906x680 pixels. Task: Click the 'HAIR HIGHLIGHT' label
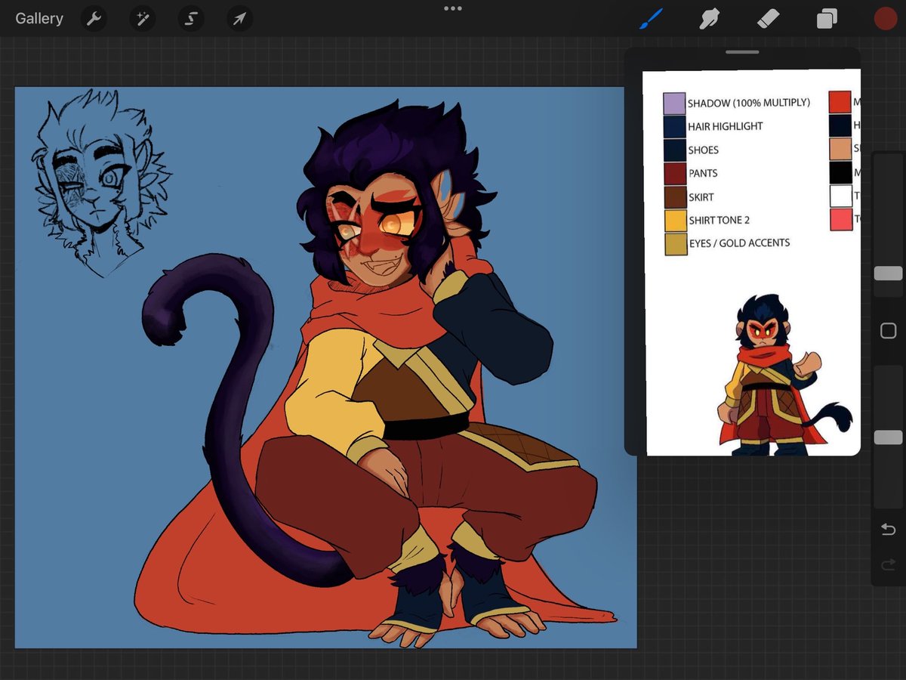click(x=726, y=126)
